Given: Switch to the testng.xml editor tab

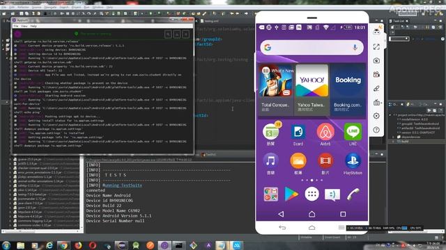Looking at the screenshot, I should [209, 21].
